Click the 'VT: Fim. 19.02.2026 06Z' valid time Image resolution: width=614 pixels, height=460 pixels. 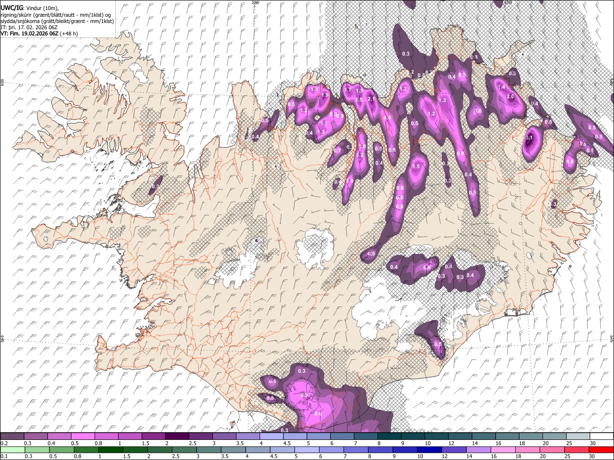tap(29, 34)
